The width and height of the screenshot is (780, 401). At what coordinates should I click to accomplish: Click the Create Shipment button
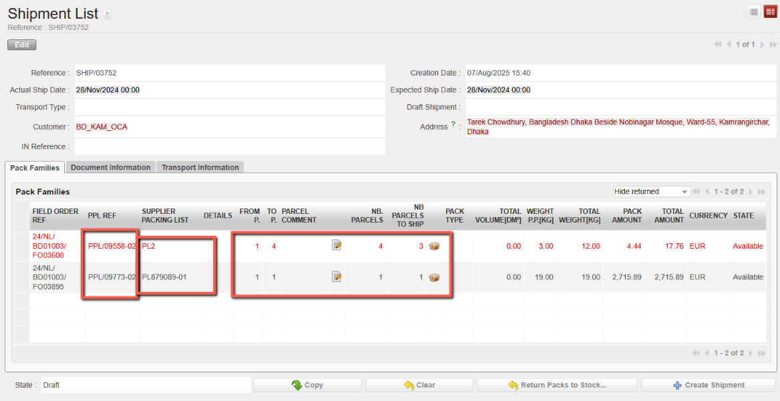point(708,385)
